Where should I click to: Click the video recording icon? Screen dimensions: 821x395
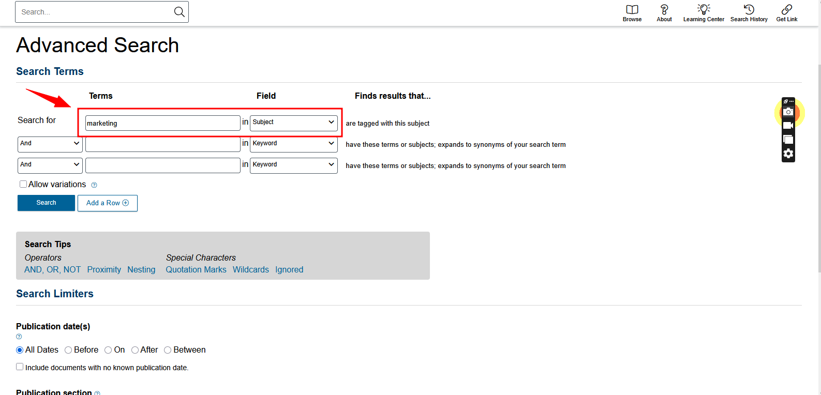pos(788,126)
